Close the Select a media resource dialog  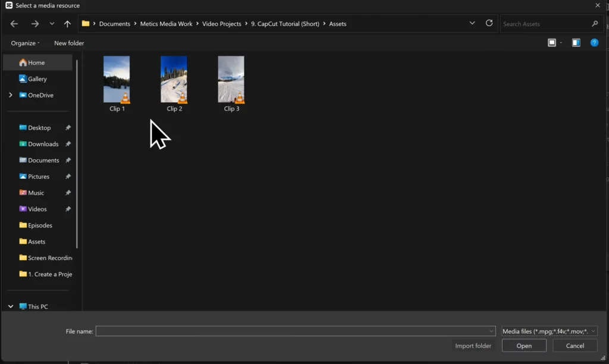(x=597, y=5)
